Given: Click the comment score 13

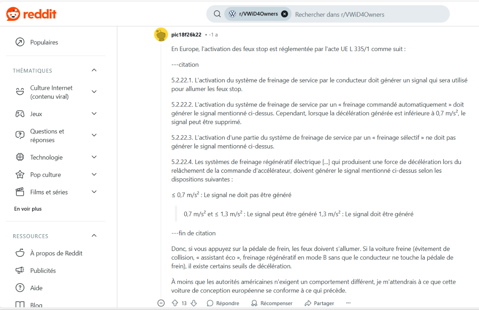Looking at the screenshot, I should 184,303.
